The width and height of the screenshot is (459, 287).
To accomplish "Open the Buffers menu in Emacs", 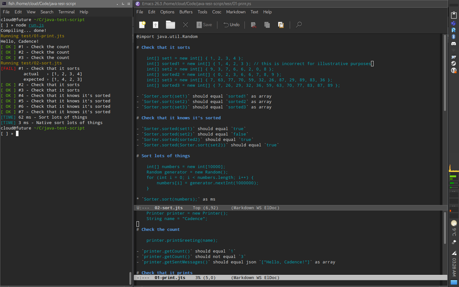I will 186,12.
